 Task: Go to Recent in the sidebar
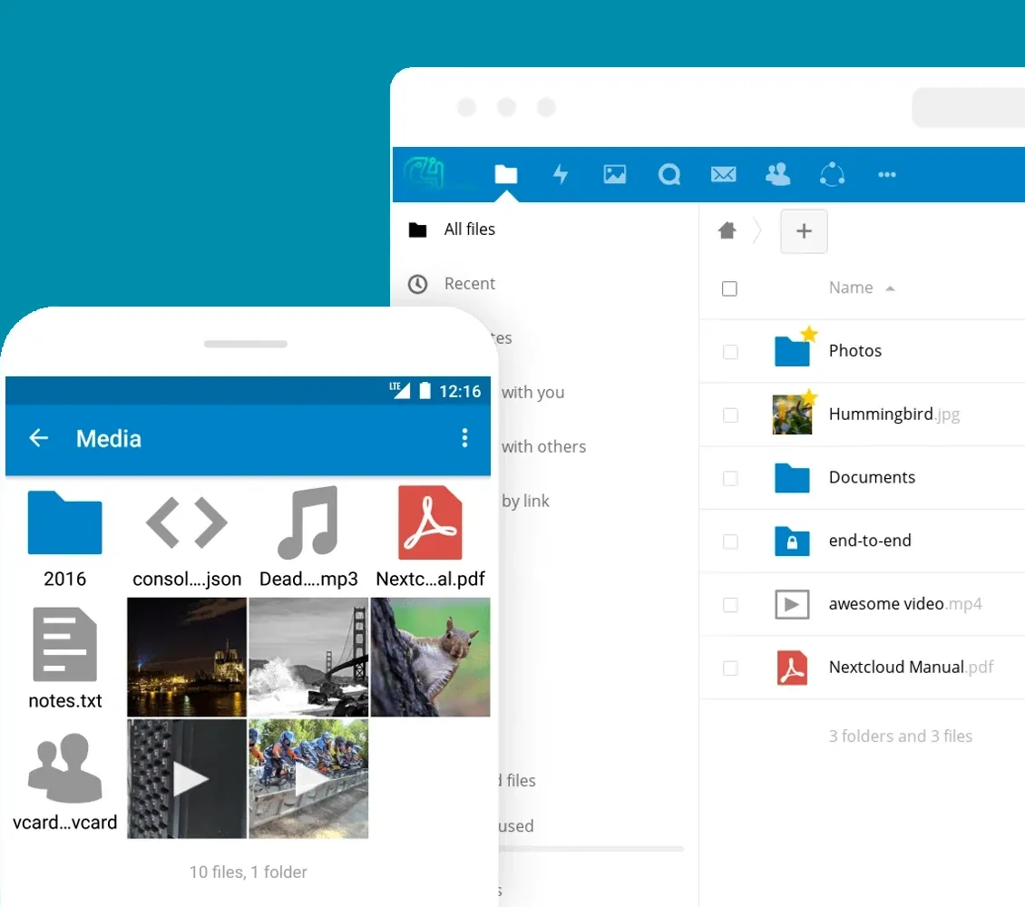click(469, 284)
